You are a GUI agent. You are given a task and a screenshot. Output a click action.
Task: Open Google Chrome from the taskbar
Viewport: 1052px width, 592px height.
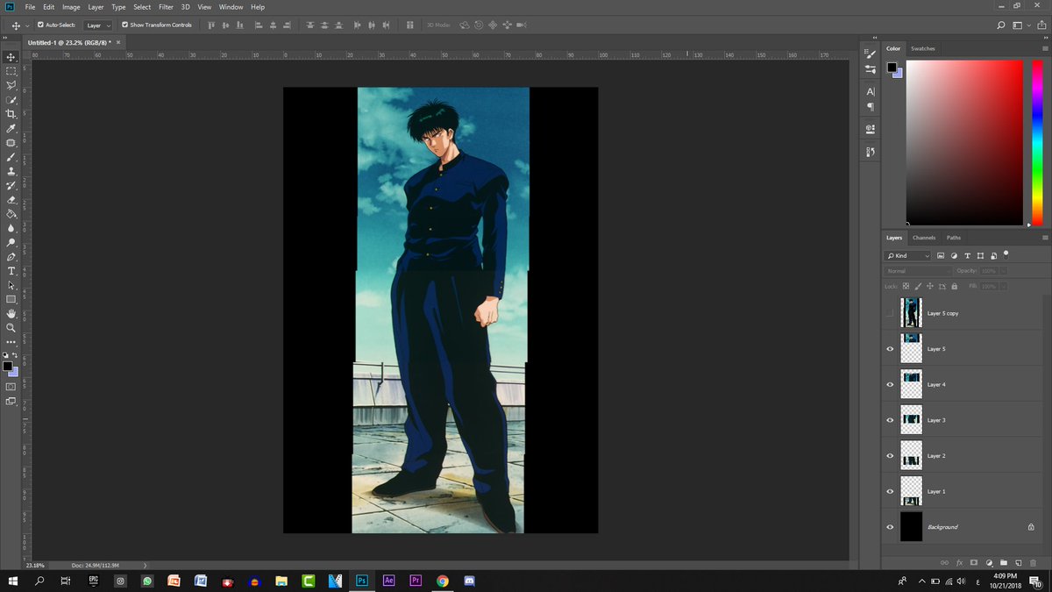point(442,581)
